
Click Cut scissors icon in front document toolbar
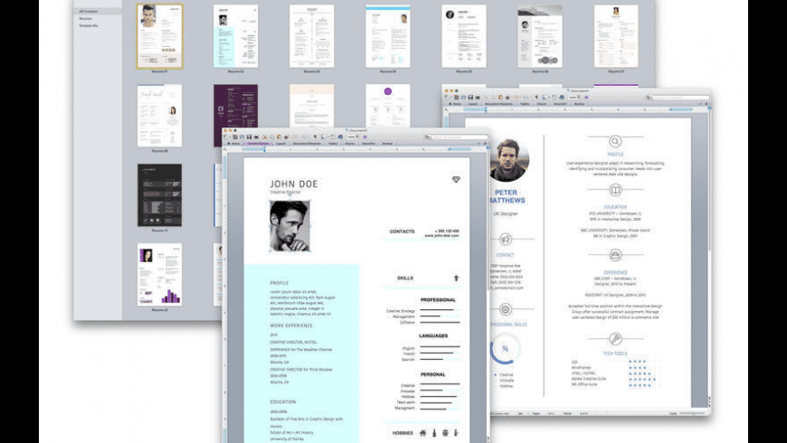(x=265, y=137)
